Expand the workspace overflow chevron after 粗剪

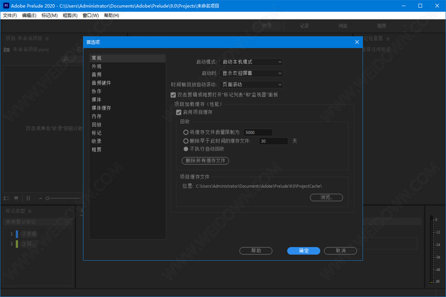[405, 26]
